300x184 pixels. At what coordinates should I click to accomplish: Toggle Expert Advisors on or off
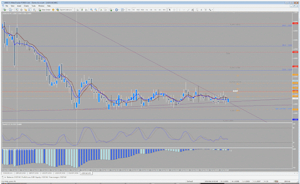64,10
